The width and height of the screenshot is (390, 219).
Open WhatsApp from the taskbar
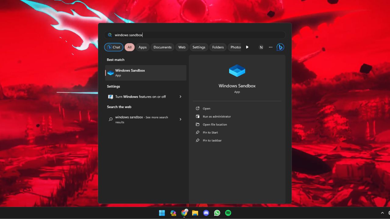(x=217, y=213)
